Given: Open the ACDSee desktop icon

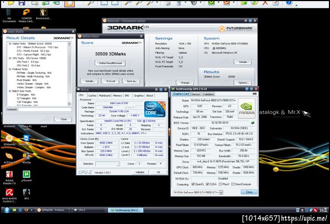Looking at the screenshot, I should (9, 158).
